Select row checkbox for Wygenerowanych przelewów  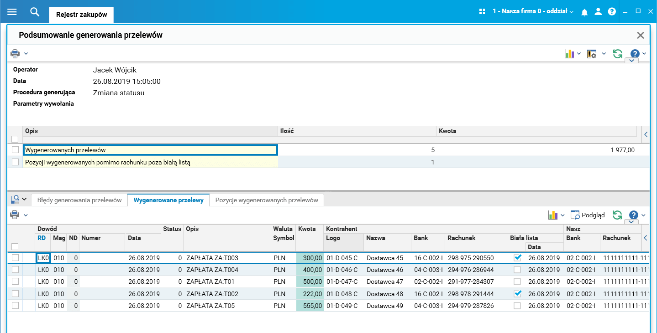(15, 150)
